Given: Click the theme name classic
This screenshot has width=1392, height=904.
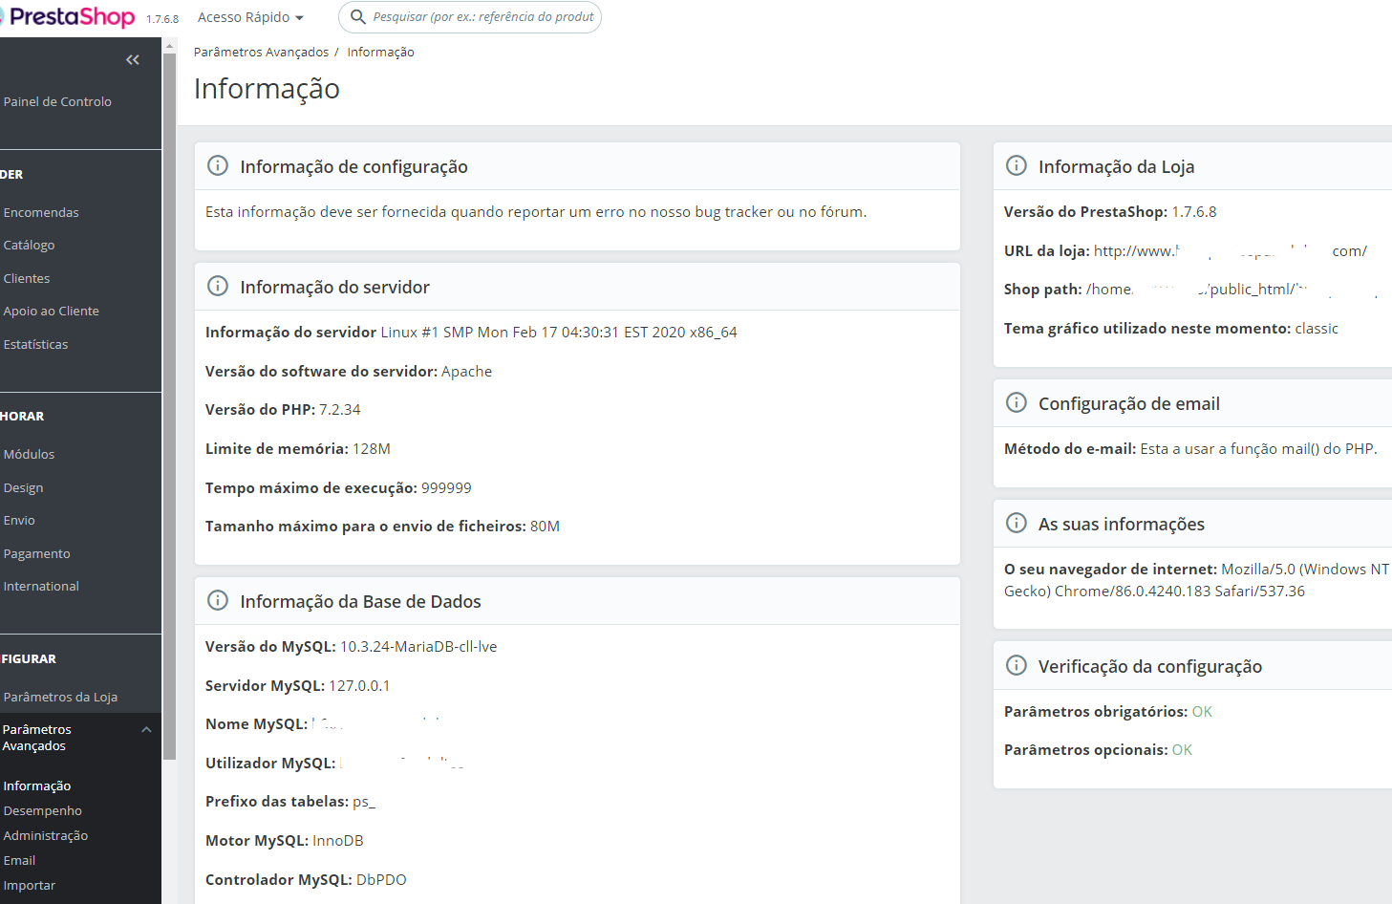Looking at the screenshot, I should tap(1317, 328).
